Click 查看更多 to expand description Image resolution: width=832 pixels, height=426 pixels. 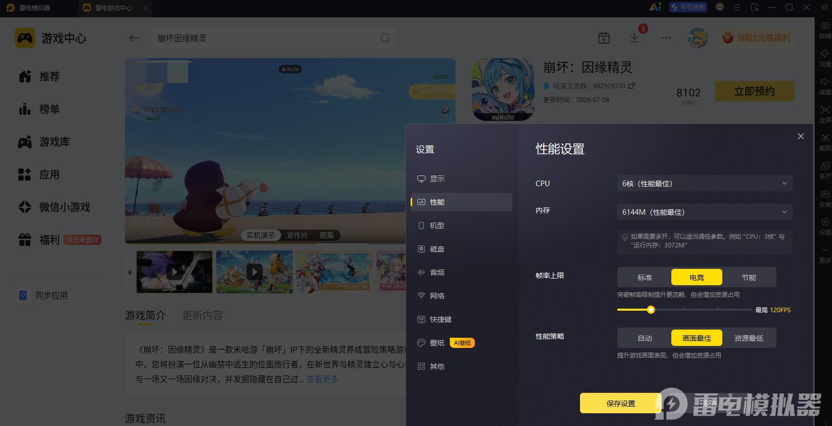pyautogui.click(x=322, y=379)
